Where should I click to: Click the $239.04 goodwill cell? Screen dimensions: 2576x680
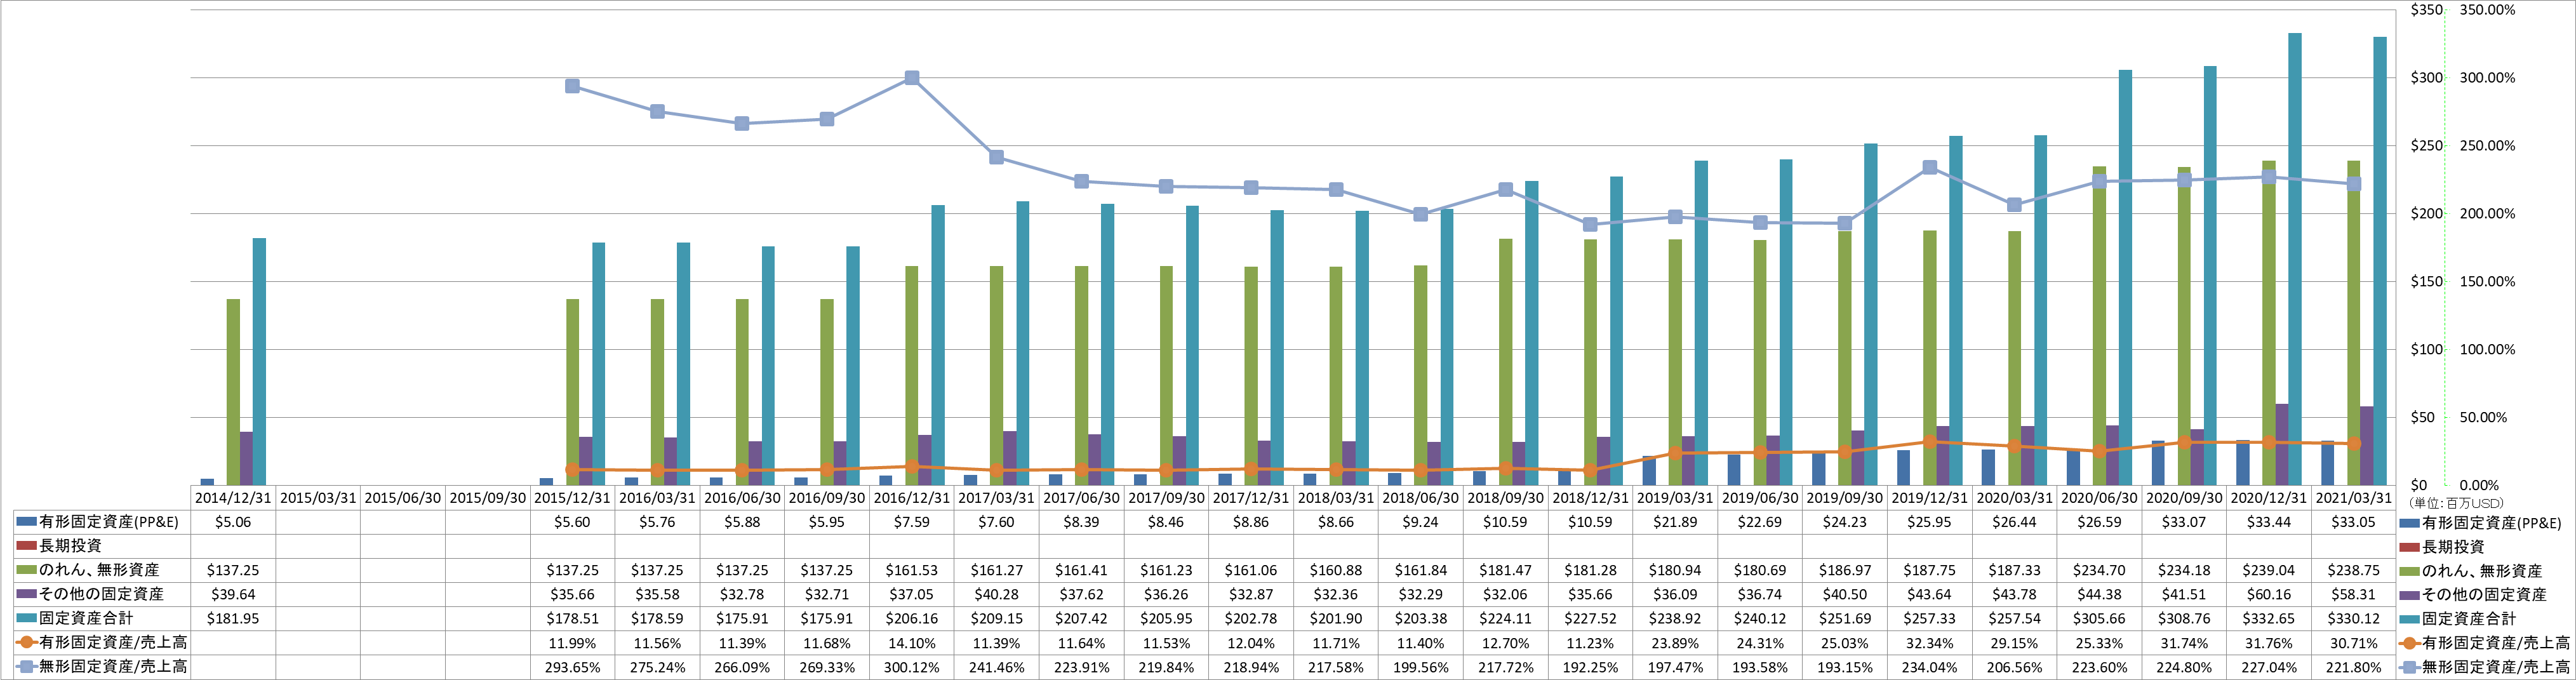[2269, 570]
